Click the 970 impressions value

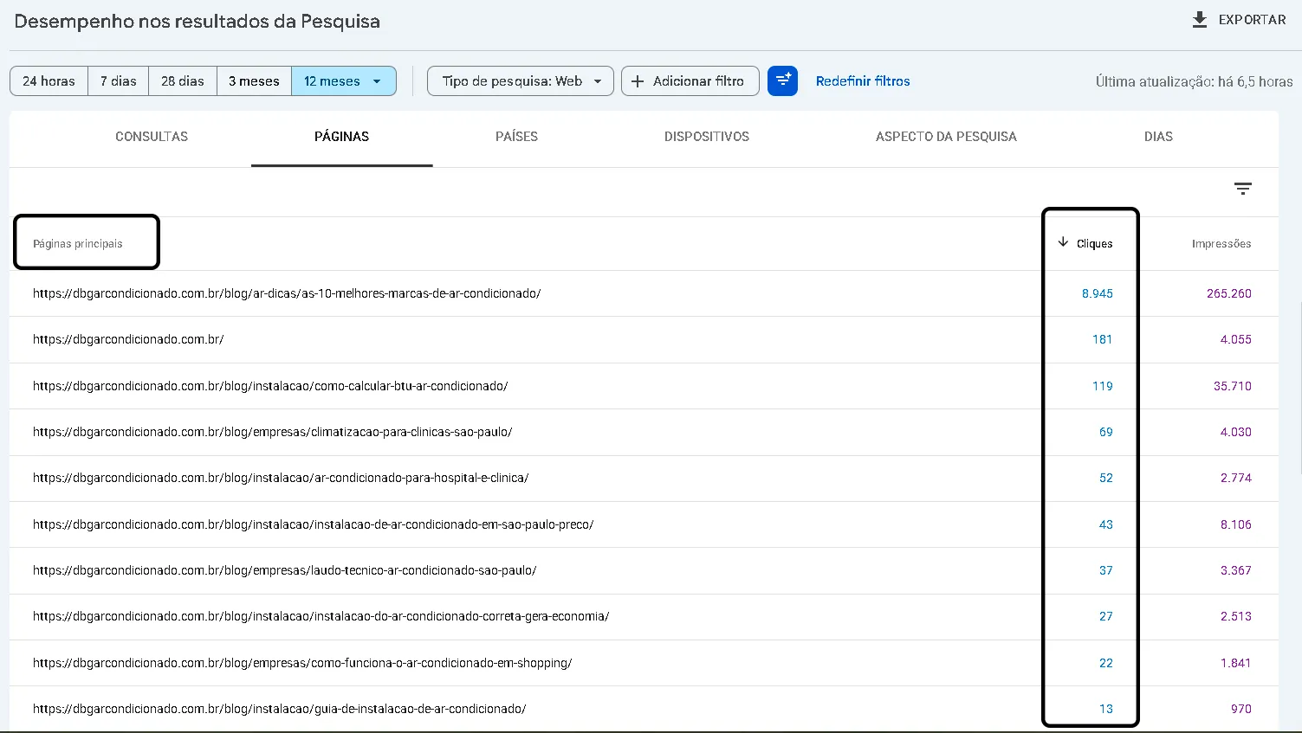point(1241,709)
